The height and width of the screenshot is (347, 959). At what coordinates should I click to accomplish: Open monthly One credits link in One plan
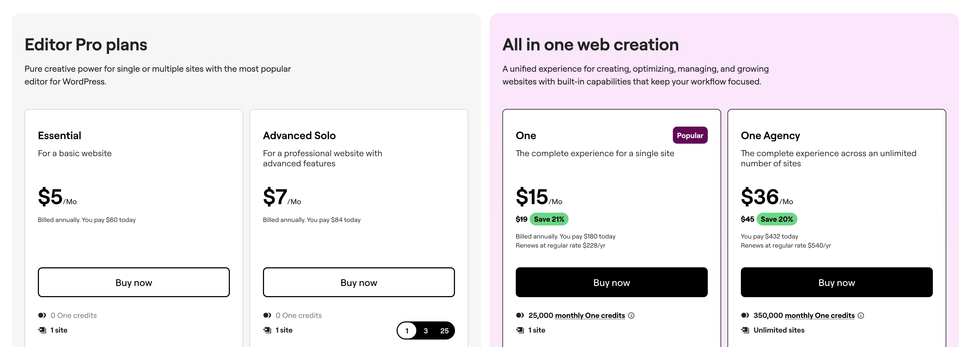(x=590, y=315)
